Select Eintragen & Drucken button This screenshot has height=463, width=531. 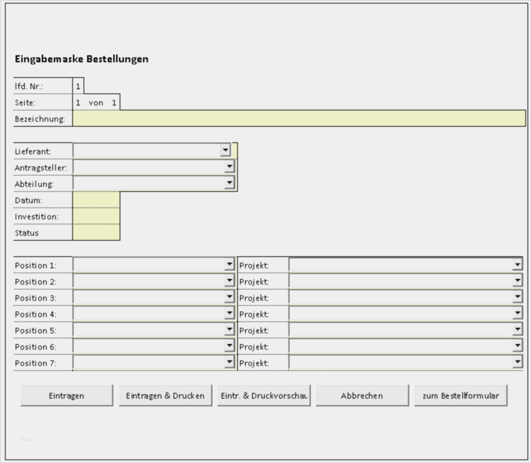point(165,395)
